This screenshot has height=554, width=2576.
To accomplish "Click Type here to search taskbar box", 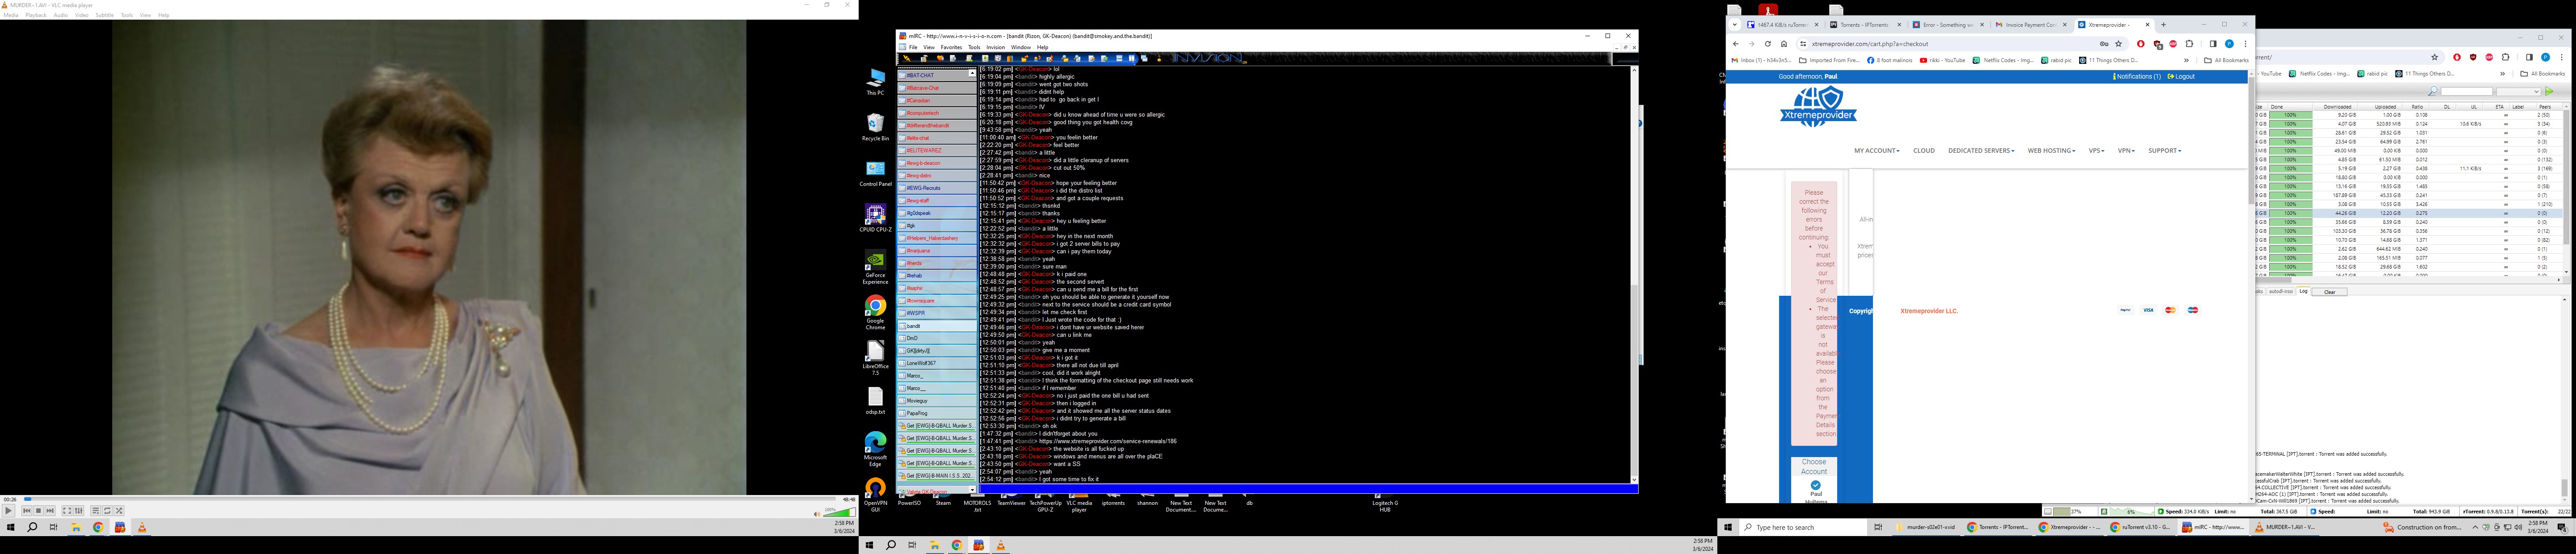I will click(x=1803, y=527).
